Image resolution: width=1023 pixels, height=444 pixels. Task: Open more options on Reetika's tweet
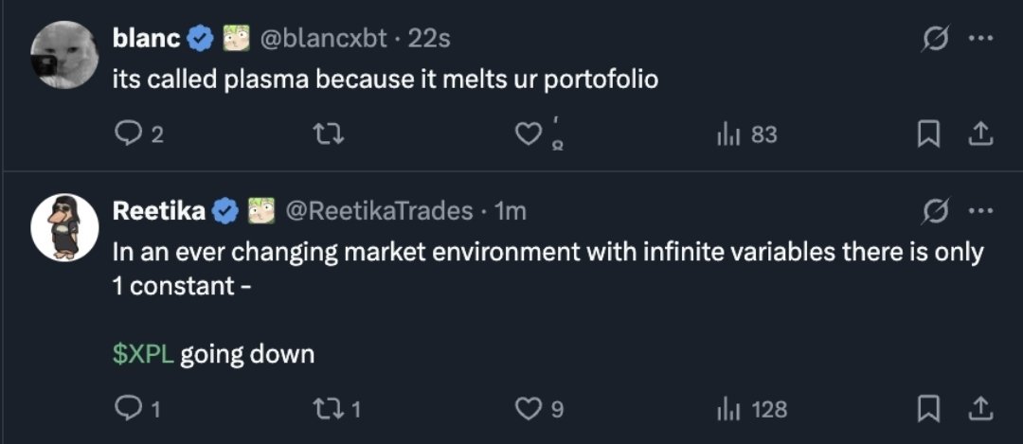981,211
